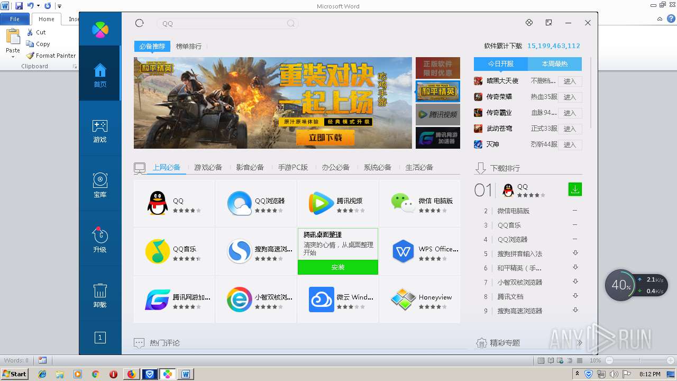The image size is (677, 381).
Task: Open QQ音乐 in download ranking list
Action: tap(509, 225)
